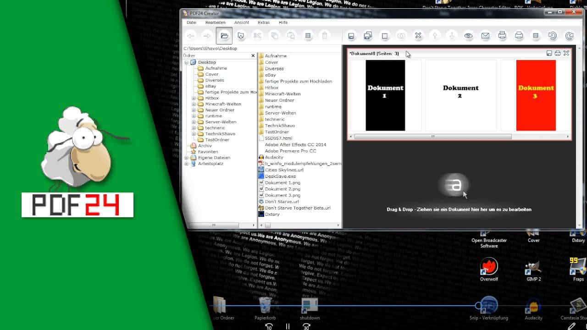Expand the Arbeitsplatz tree node

[x=187, y=164]
